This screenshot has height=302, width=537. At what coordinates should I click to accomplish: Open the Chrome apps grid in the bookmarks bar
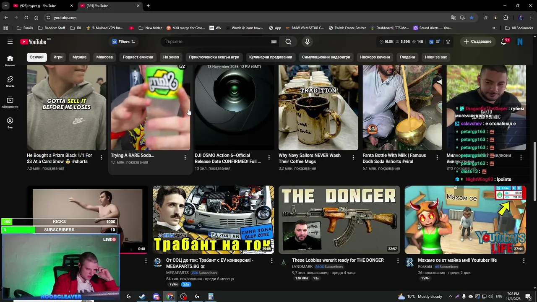(x=5, y=28)
